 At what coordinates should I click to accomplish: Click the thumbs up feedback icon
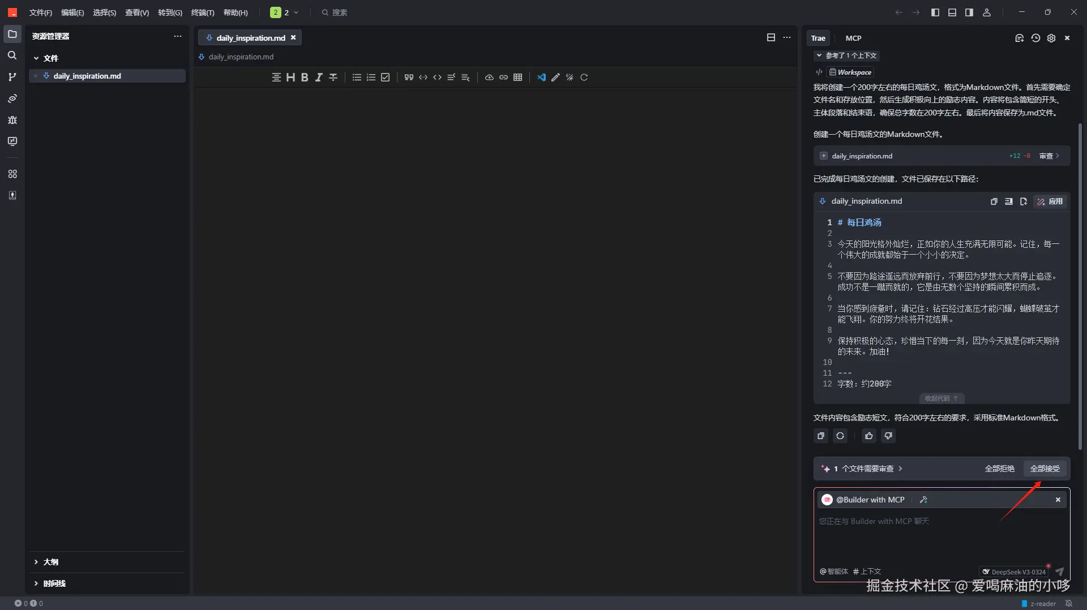coord(869,436)
